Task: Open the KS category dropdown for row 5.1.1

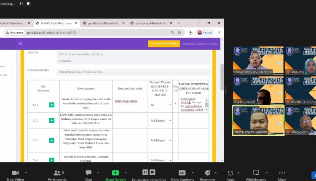Action: click(x=161, y=105)
